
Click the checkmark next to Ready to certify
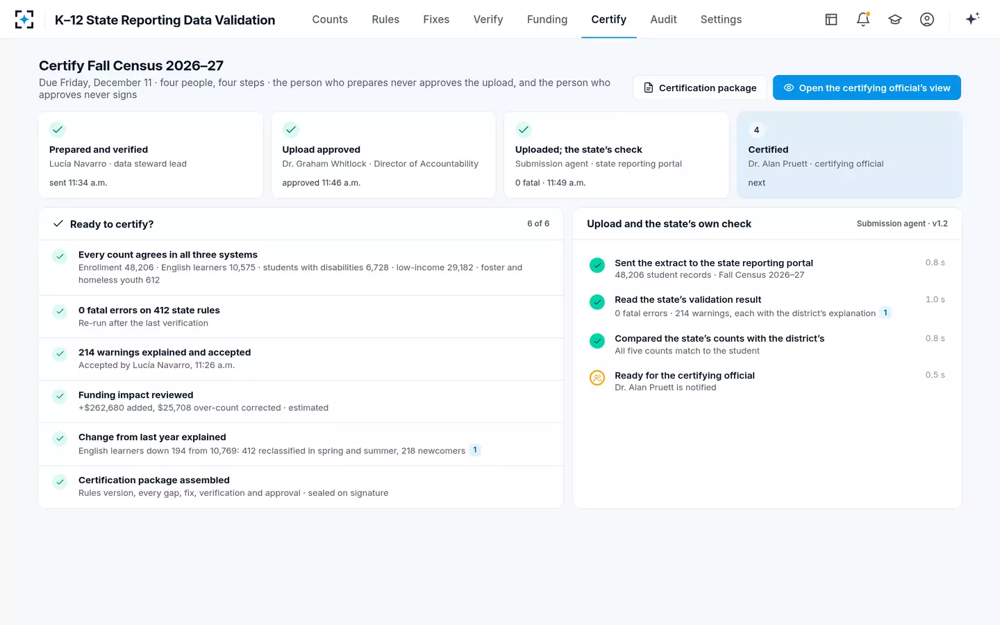point(58,224)
